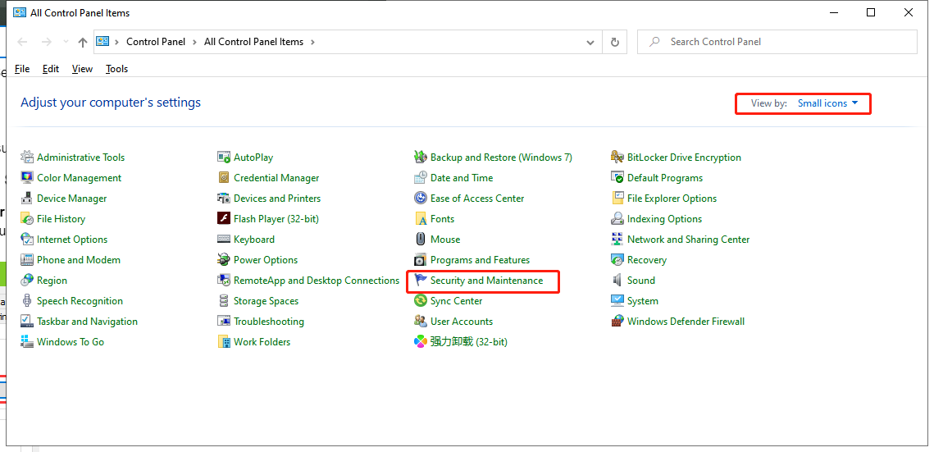Image resolution: width=934 pixels, height=452 pixels.
Task: Open the Edit menu
Action: coord(51,68)
